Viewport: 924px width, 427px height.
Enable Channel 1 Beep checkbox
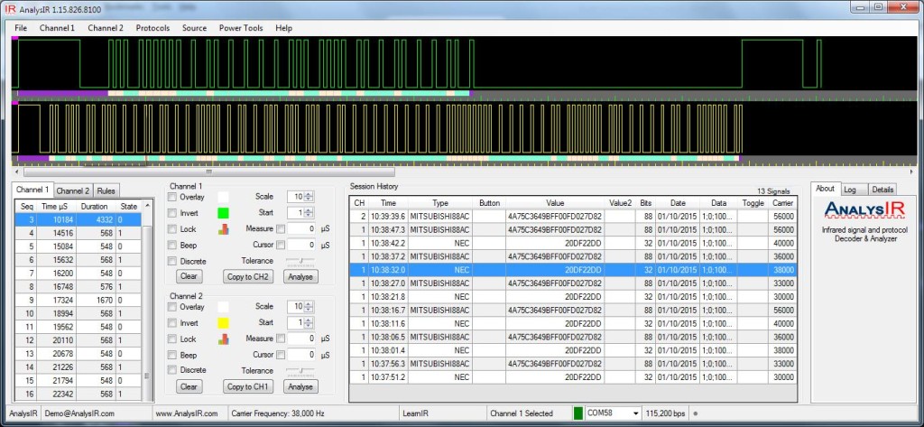(172, 245)
